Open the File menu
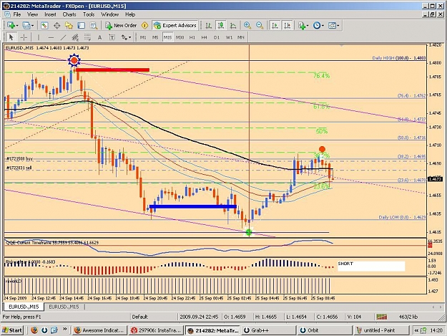447x336 pixels. pos(17,14)
